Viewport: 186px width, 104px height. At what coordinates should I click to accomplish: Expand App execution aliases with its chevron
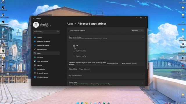click(143, 76)
